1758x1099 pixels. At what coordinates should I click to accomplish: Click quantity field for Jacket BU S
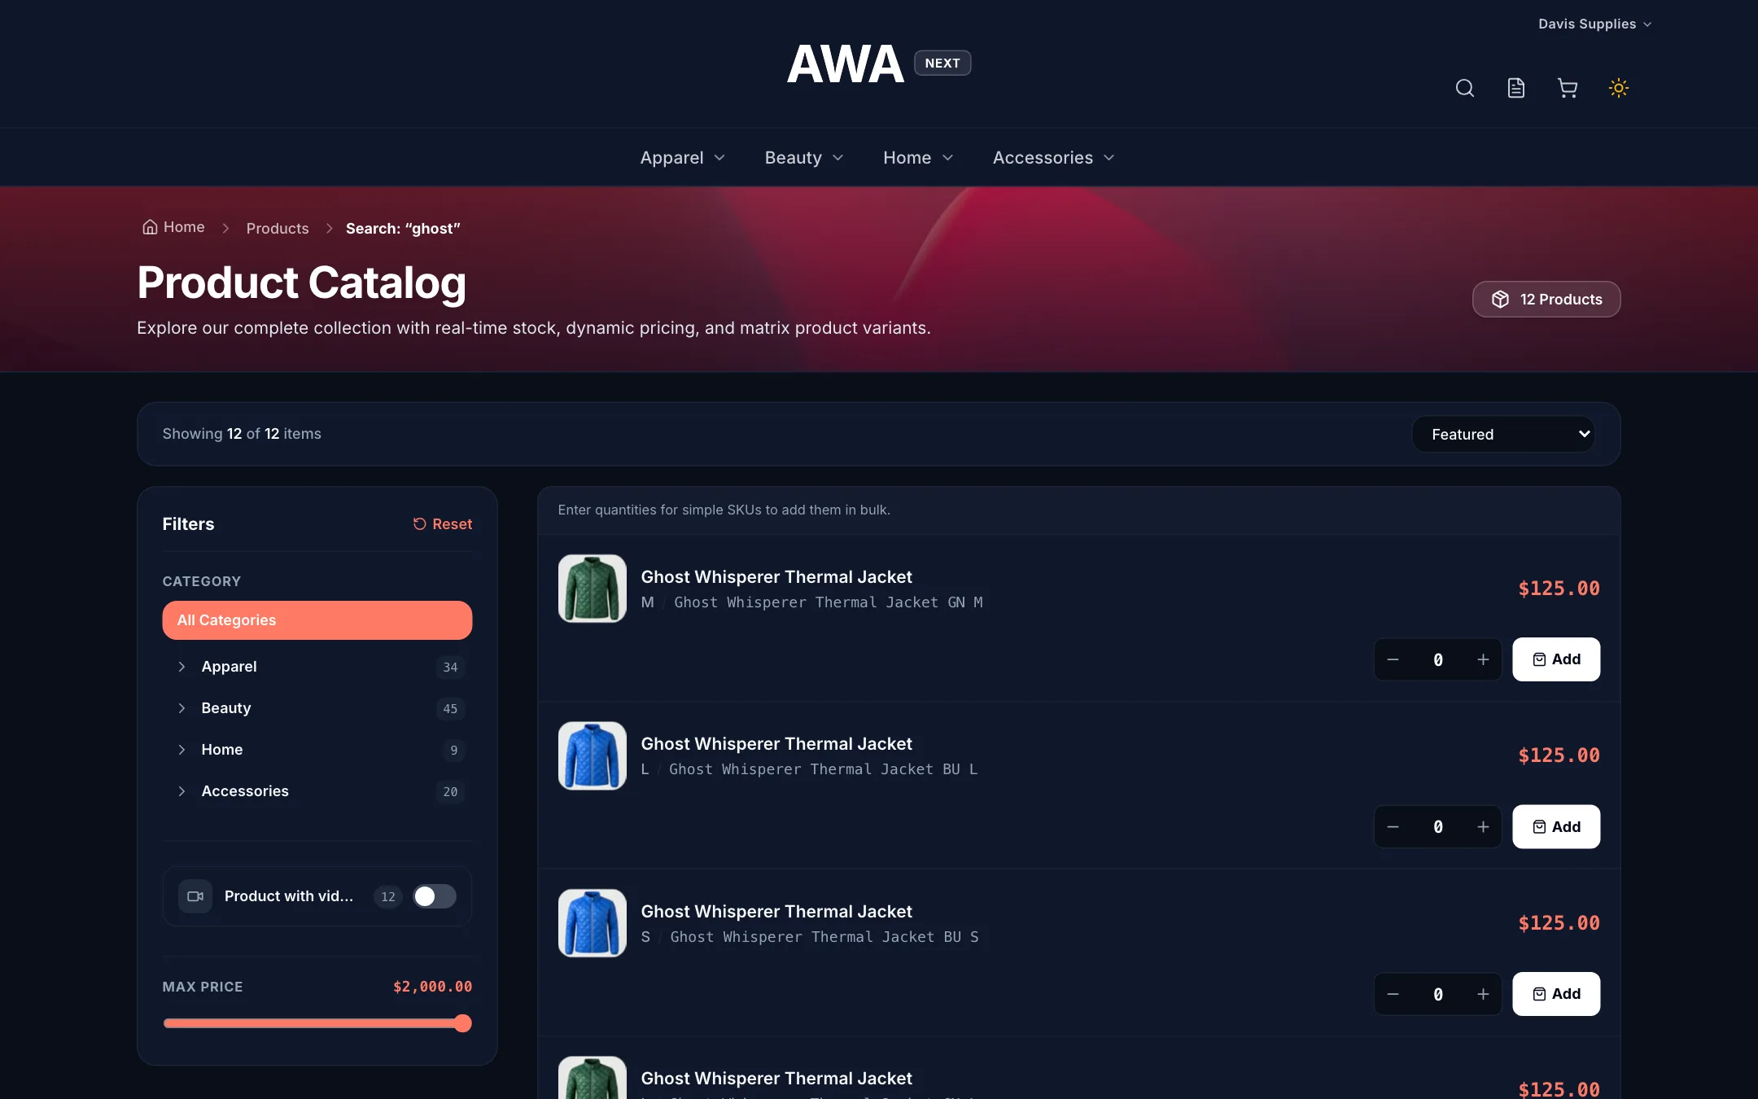pyautogui.click(x=1438, y=994)
